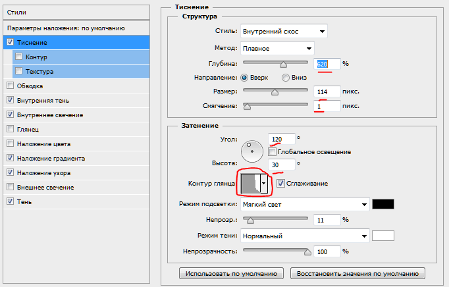Click the angle dial circle

click(251, 152)
